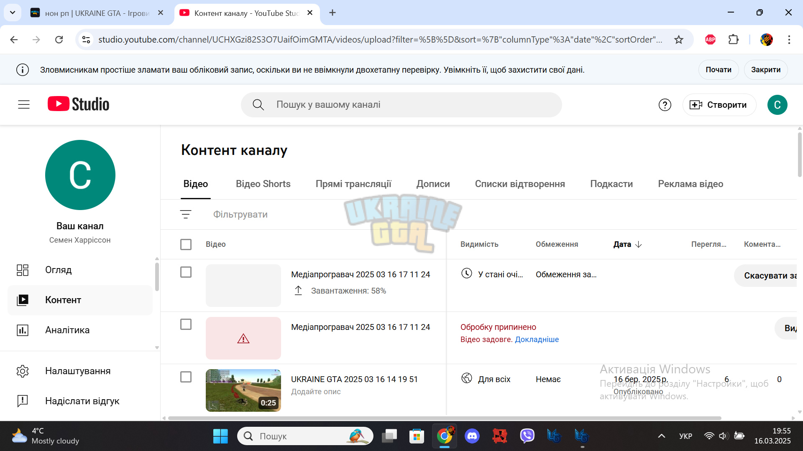Open the ABP ad blocker extension
This screenshot has width=803, height=451.
(x=710, y=40)
